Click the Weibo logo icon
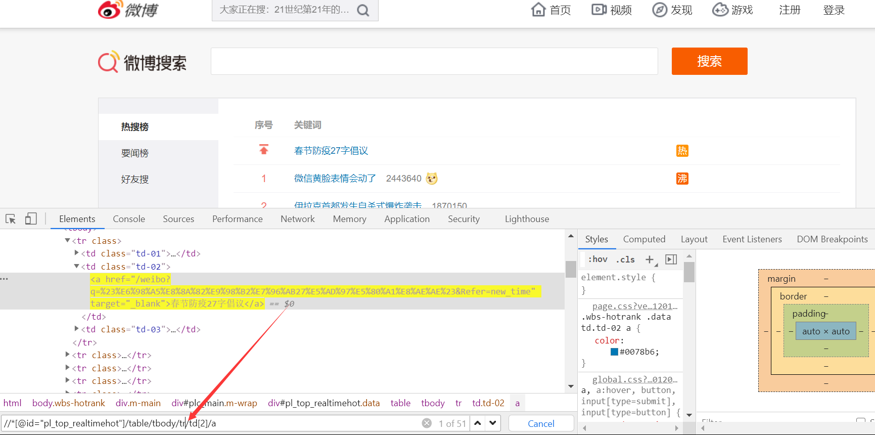This screenshot has width=875, height=435. [110, 9]
